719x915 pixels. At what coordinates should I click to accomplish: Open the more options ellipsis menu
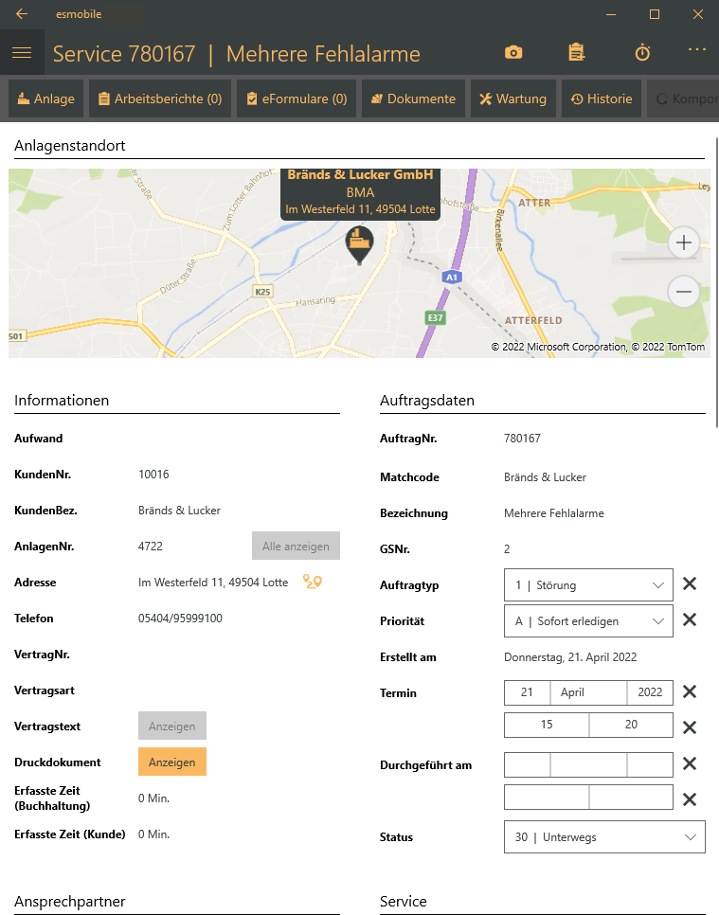click(x=697, y=49)
